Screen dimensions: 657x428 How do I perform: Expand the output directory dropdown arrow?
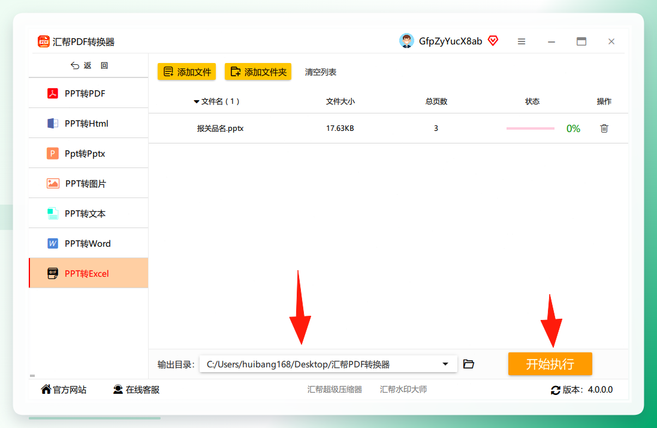point(445,364)
